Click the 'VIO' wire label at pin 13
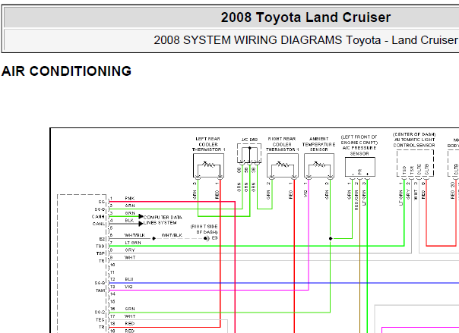This screenshot has height=333, width=459. [128, 287]
